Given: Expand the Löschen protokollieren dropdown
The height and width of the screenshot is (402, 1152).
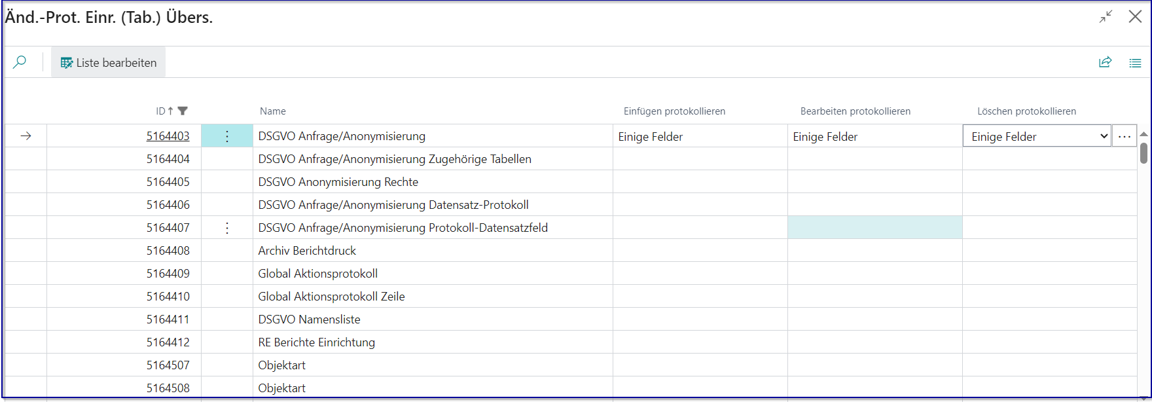Looking at the screenshot, I should (1104, 136).
